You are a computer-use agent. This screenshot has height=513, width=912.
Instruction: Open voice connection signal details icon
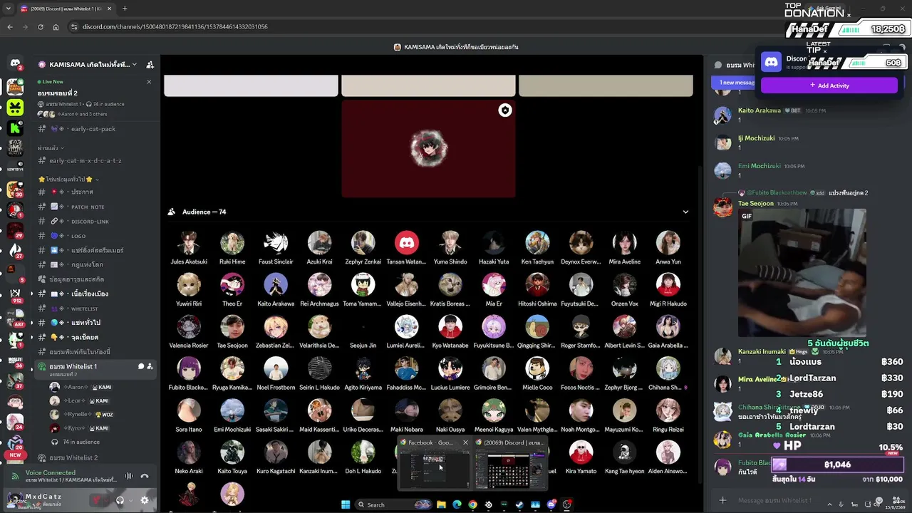point(15,476)
